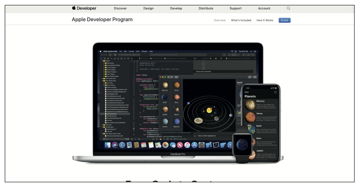Select Neptune in the Mac planet grid
Screen dimensions: 358x185
pos(177,121)
